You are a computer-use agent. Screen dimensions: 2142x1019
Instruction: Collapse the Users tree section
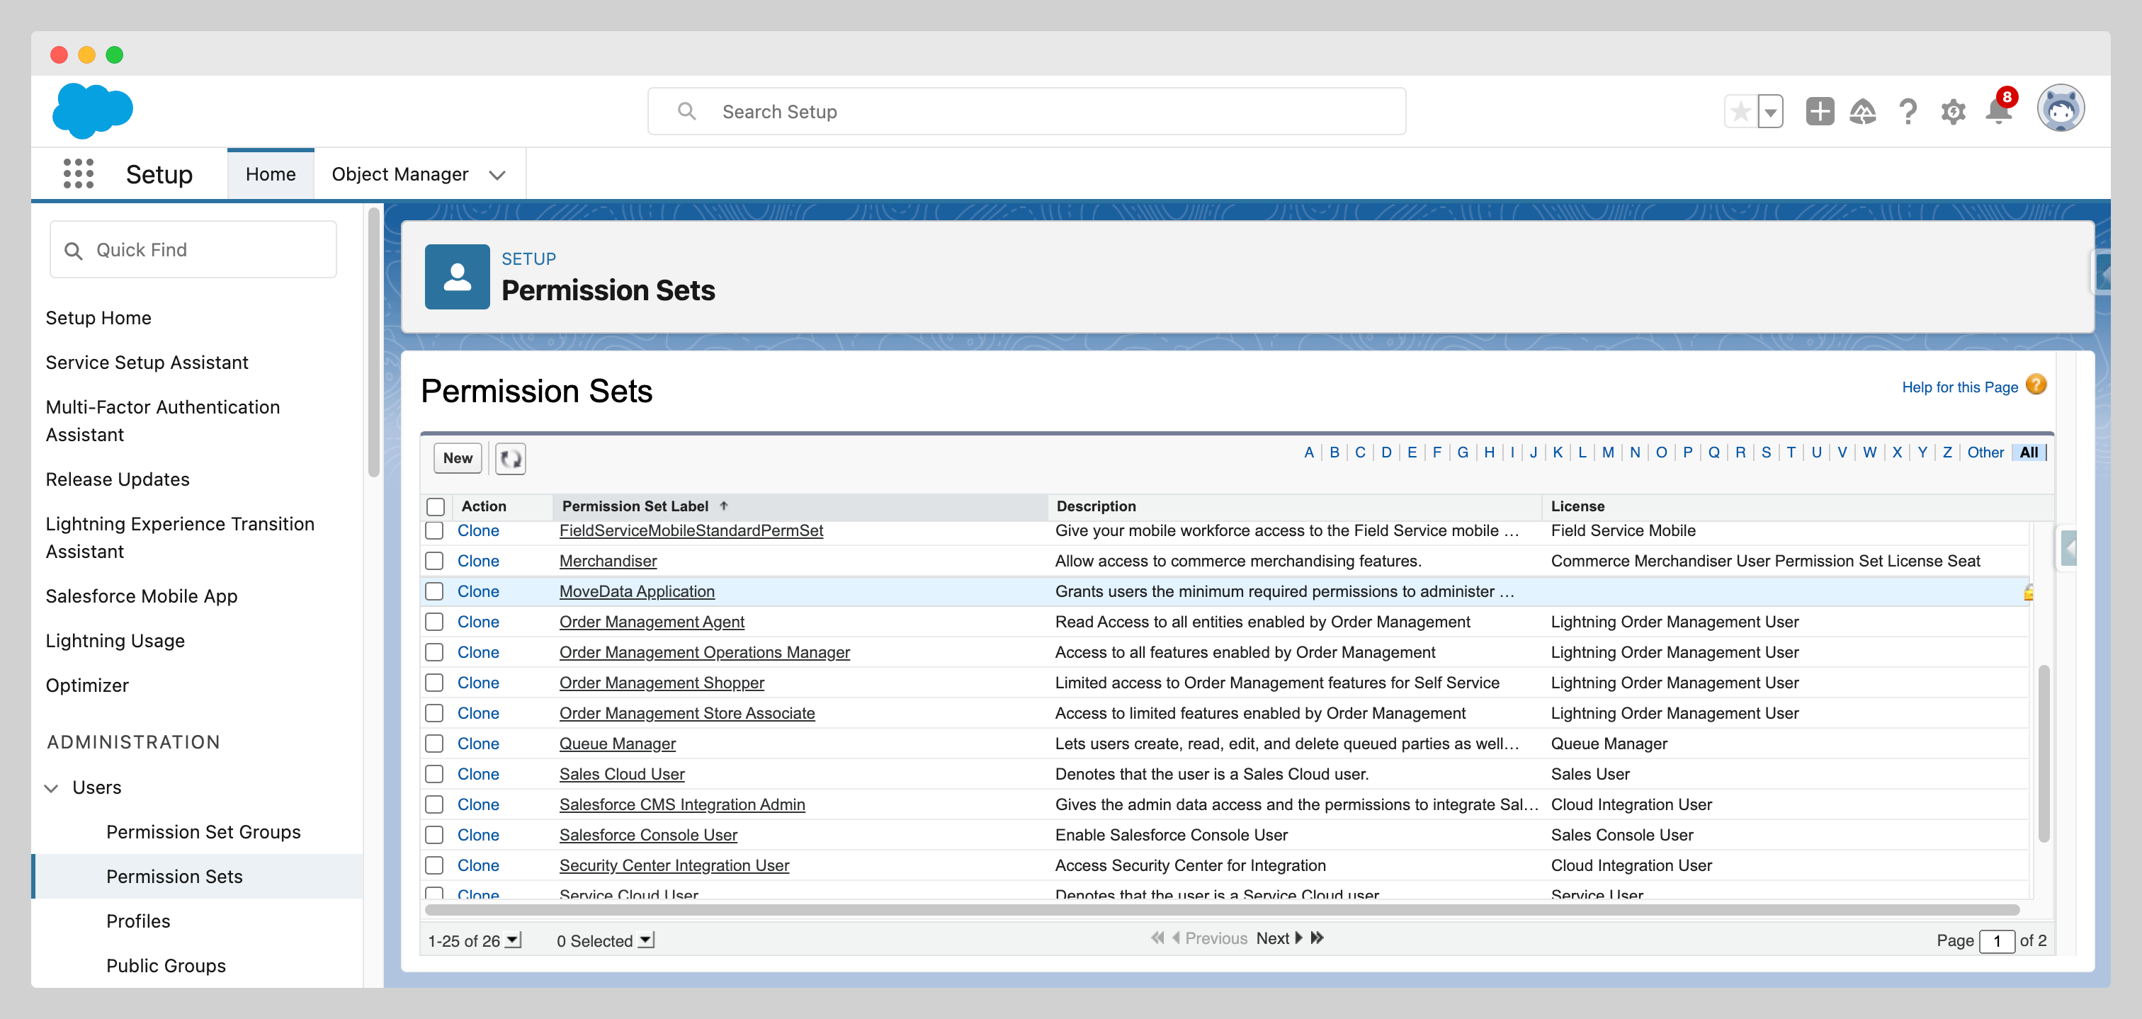click(x=52, y=788)
